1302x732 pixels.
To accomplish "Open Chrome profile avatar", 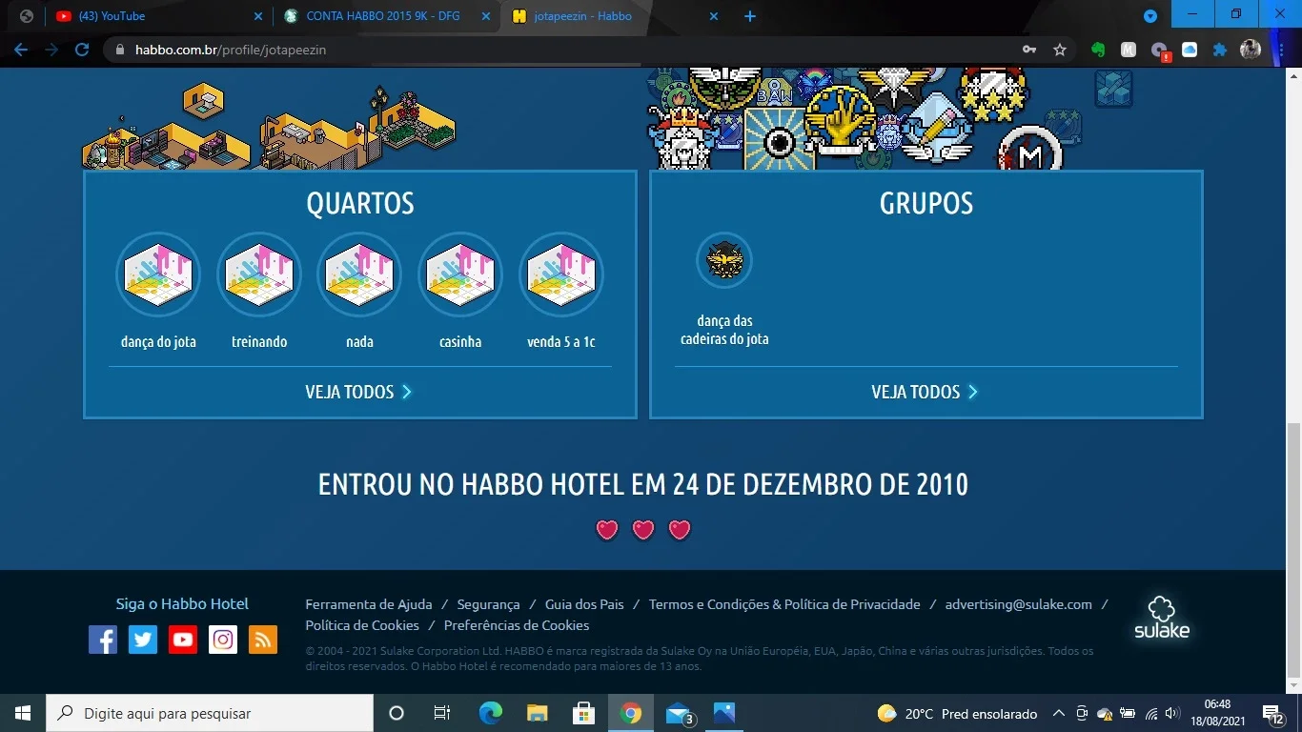I will coord(1251,50).
